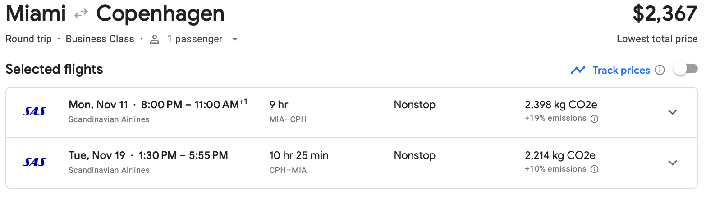Expand the Tue, Nov 19 flight details
Image resolution: width=706 pixels, height=203 pixels.
(672, 163)
